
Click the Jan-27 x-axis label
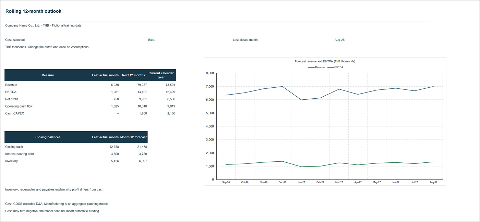point(301,183)
